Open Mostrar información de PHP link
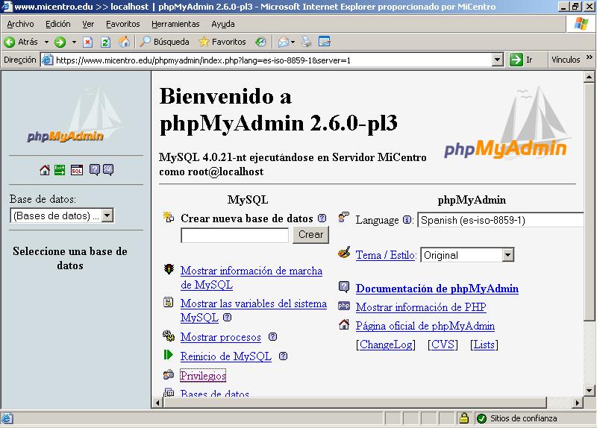597x428 pixels. point(421,307)
